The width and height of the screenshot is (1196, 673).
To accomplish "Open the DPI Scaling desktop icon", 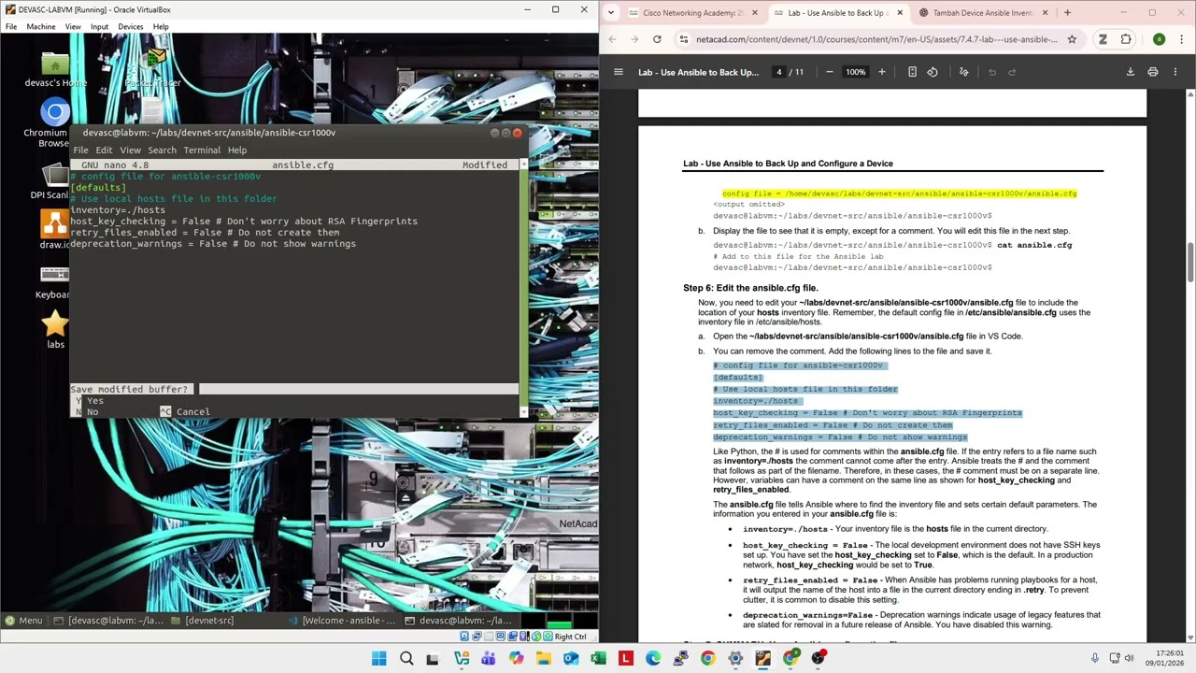I will click(55, 180).
